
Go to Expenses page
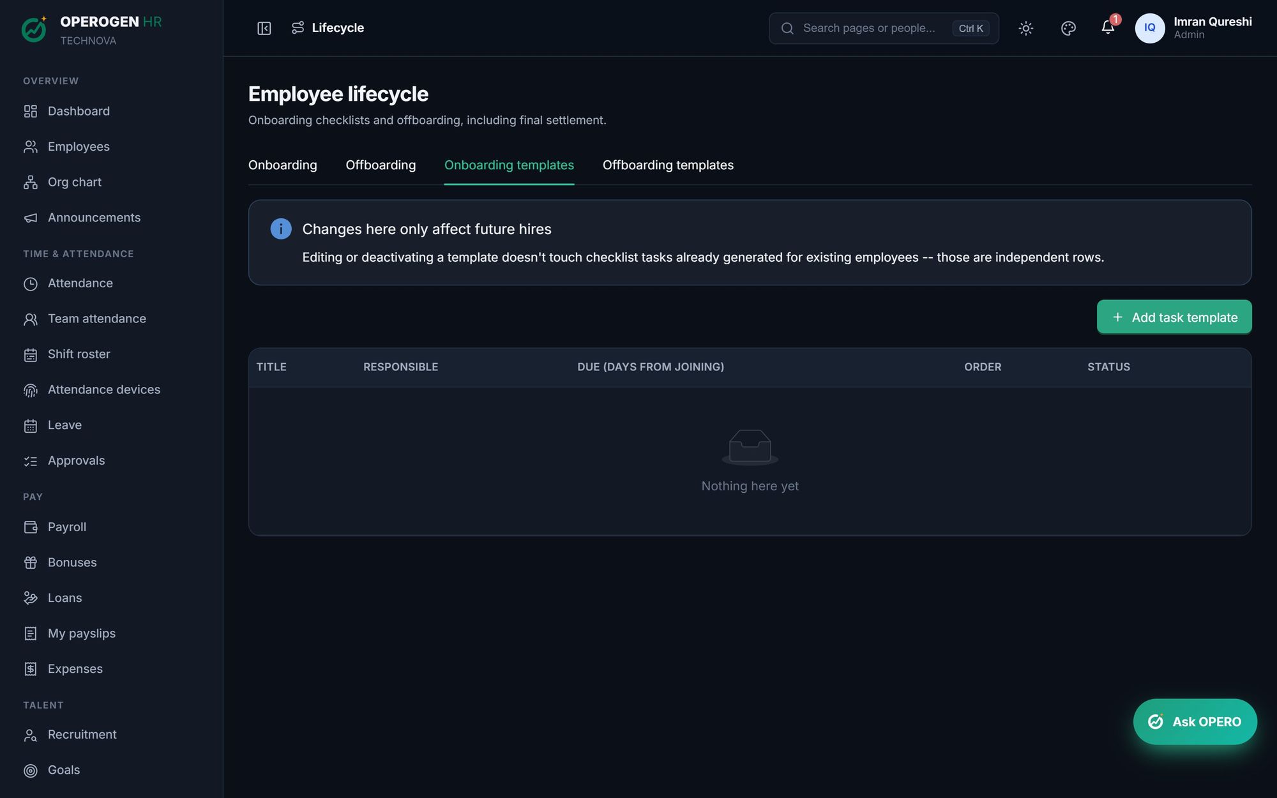pos(111,669)
